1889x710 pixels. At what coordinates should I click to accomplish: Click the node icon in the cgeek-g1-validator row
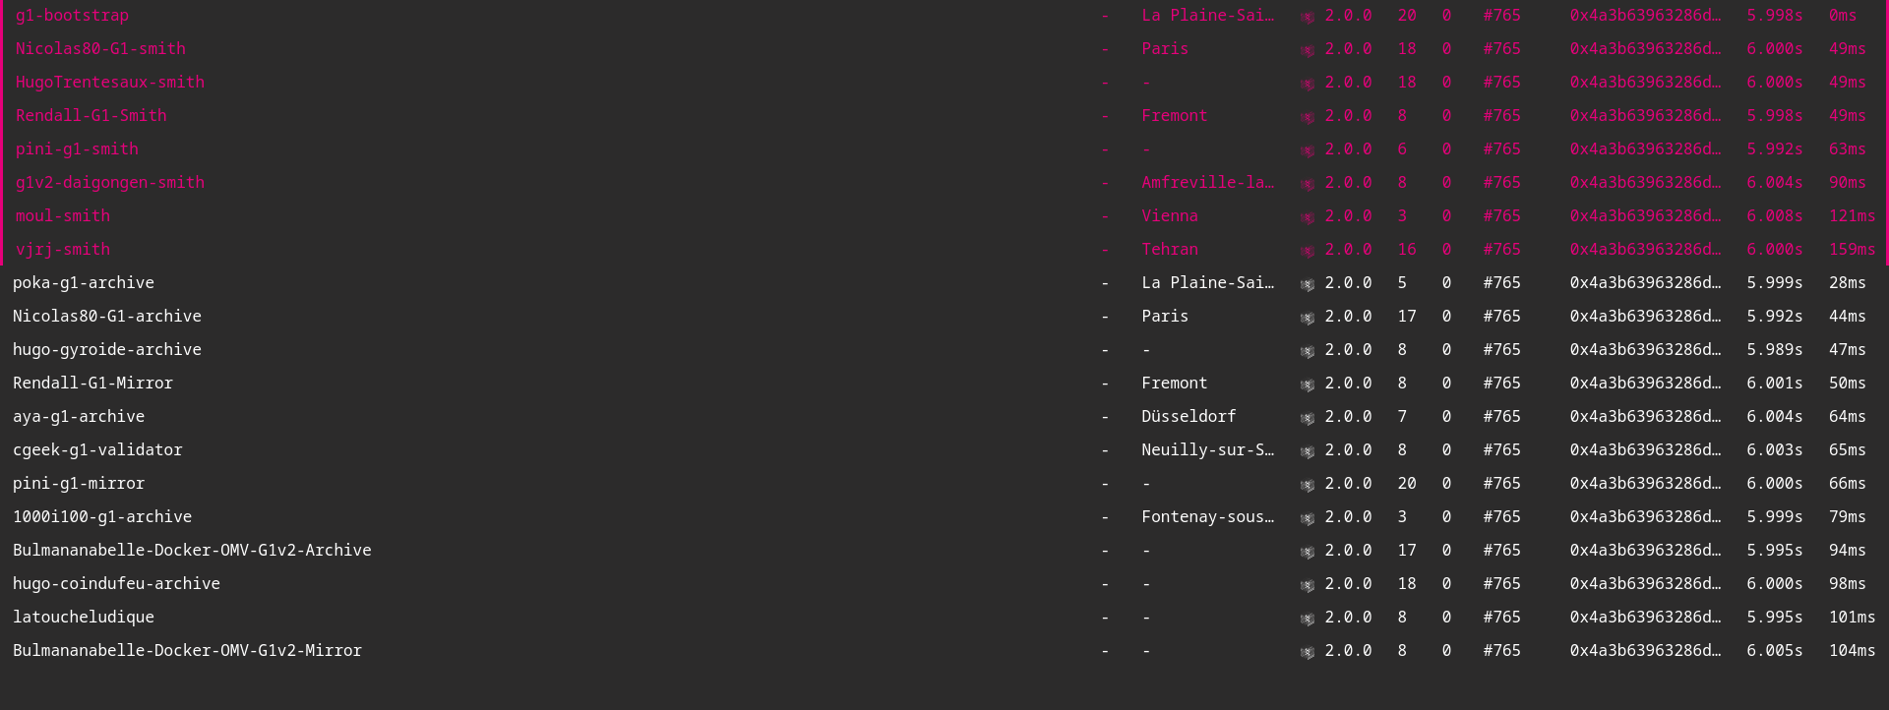1307,451
